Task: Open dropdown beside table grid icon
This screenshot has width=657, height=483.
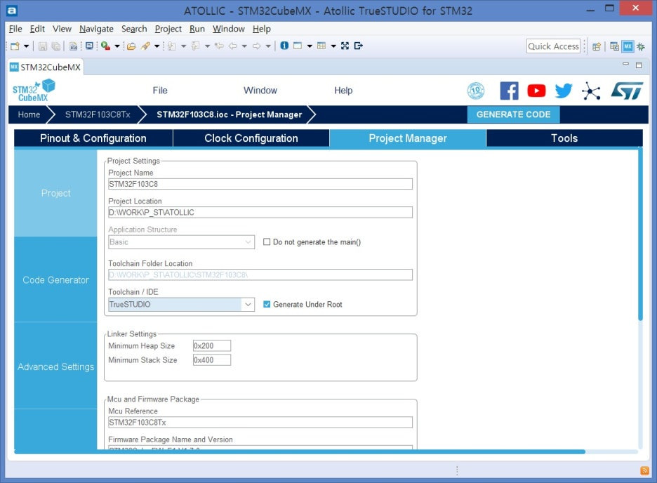Action: [333, 46]
